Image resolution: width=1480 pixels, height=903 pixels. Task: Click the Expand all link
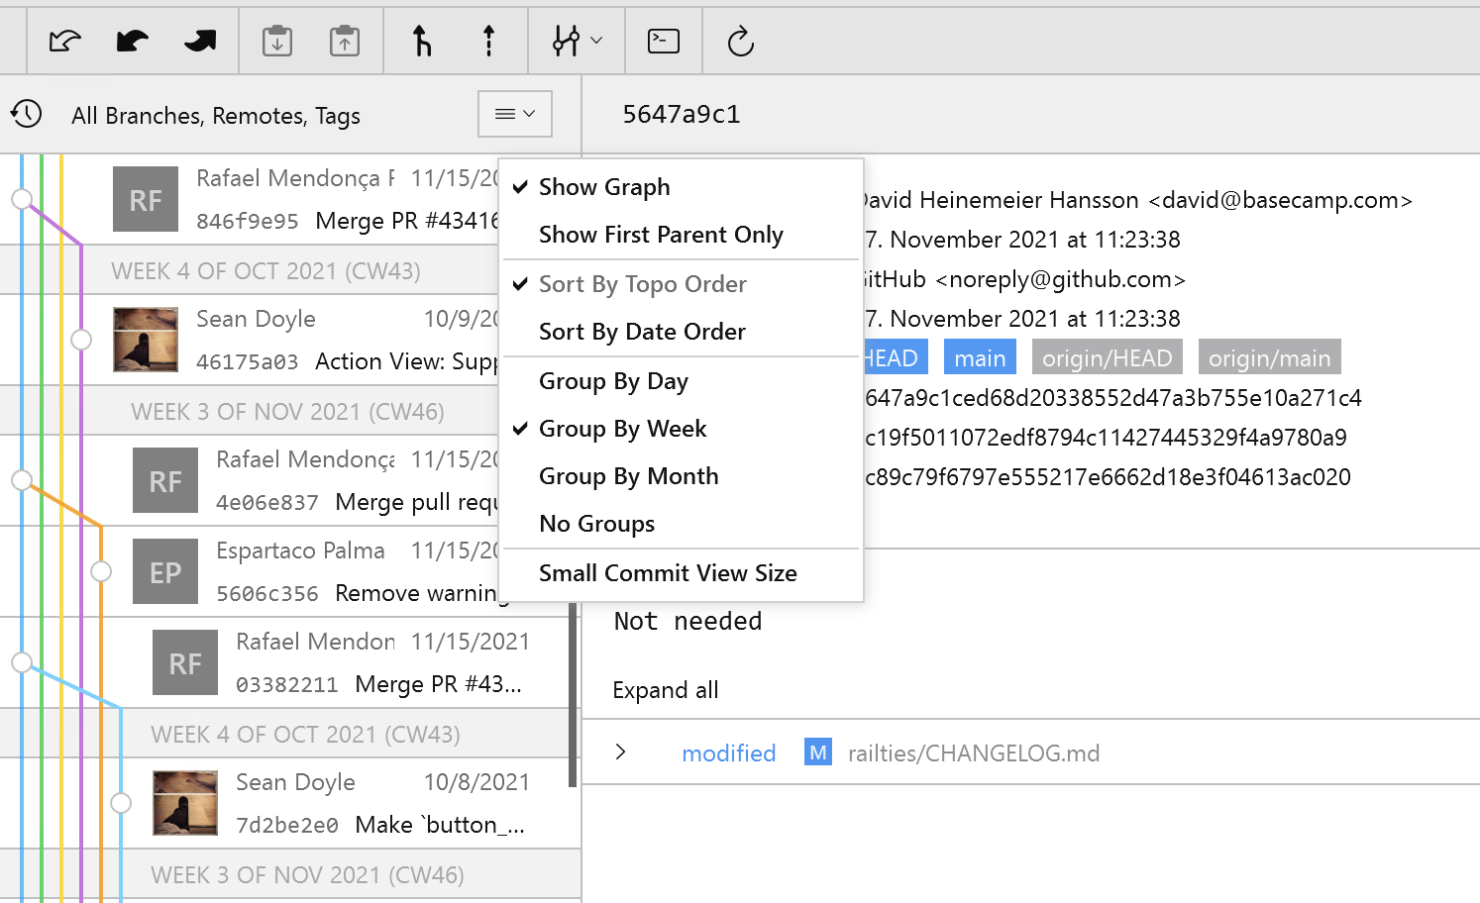[x=665, y=689]
